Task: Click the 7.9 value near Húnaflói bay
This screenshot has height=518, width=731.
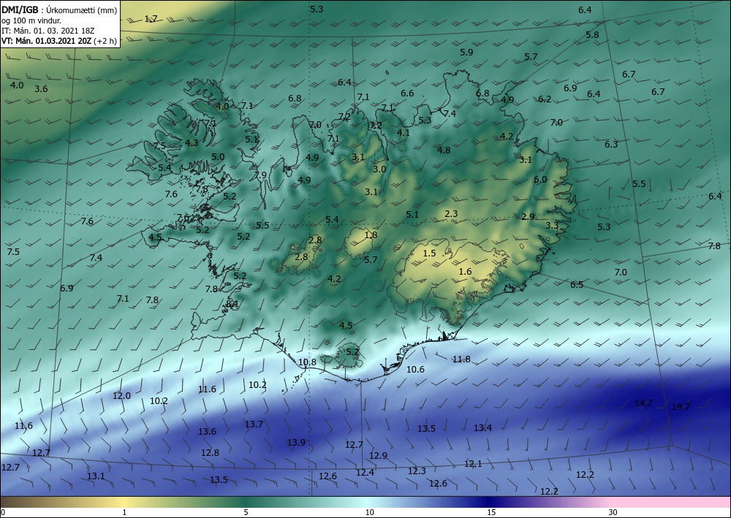Action: click(x=260, y=175)
